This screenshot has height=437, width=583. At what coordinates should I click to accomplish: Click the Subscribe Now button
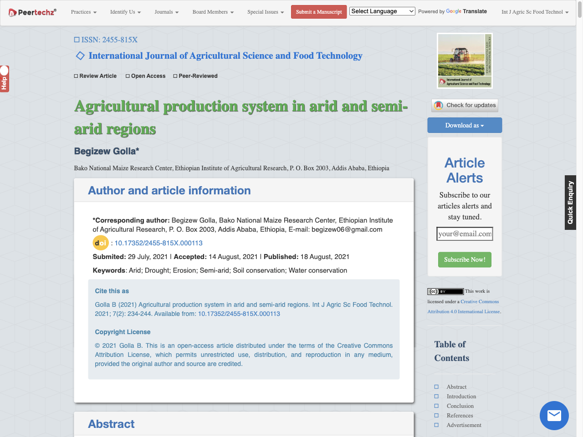click(464, 259)
